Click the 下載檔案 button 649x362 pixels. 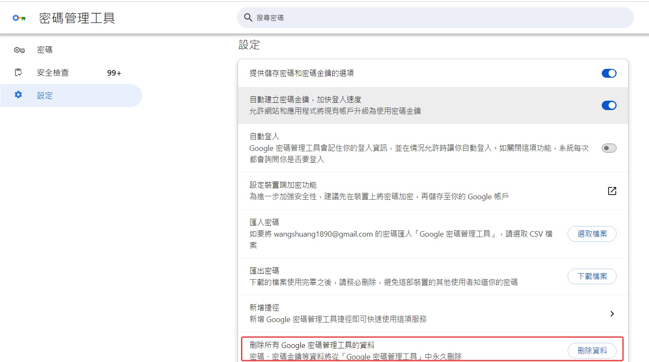592,276
